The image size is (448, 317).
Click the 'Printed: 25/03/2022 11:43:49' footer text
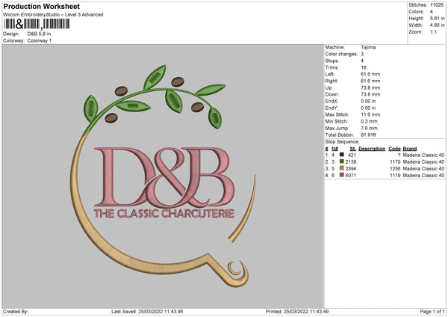pos(297,311)
